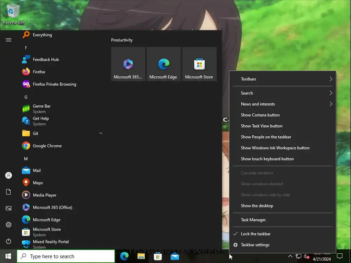The image size is (351, 263).
Task: Open the Action Center notifications icon
Action: pyautogui.click(x=340, y=256)
